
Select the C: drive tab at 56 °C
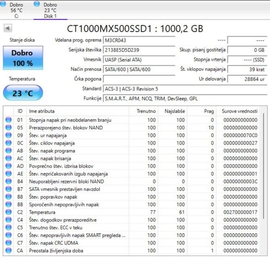pyautogui.click(x=14, y=10)
